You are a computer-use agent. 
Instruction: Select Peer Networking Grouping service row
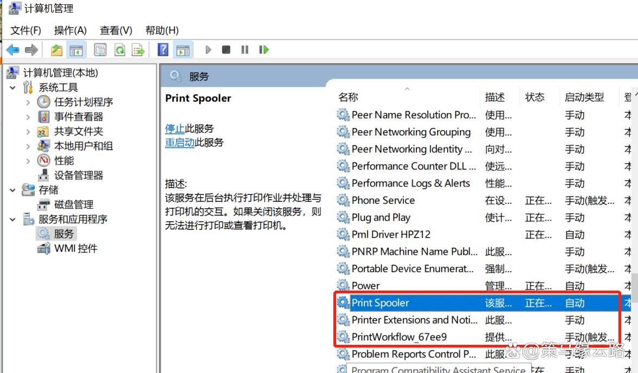pos(483,132)
